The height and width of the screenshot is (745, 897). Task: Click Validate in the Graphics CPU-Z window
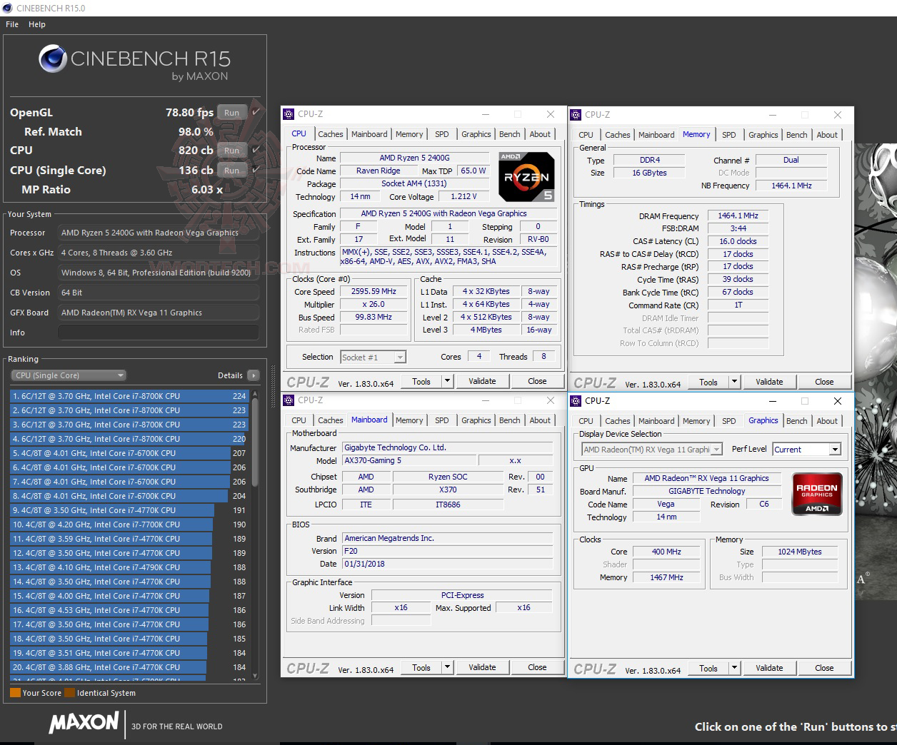point(769,668)
